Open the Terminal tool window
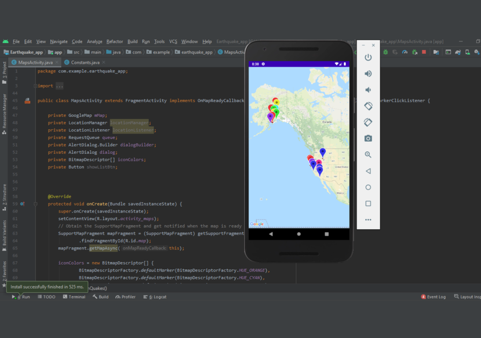481x338 pixels. pyautogui.click(x=74, y=297)
